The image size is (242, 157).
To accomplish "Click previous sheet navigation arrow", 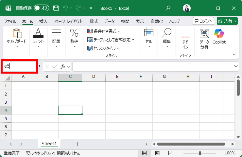I will click(x=11, y=144).
